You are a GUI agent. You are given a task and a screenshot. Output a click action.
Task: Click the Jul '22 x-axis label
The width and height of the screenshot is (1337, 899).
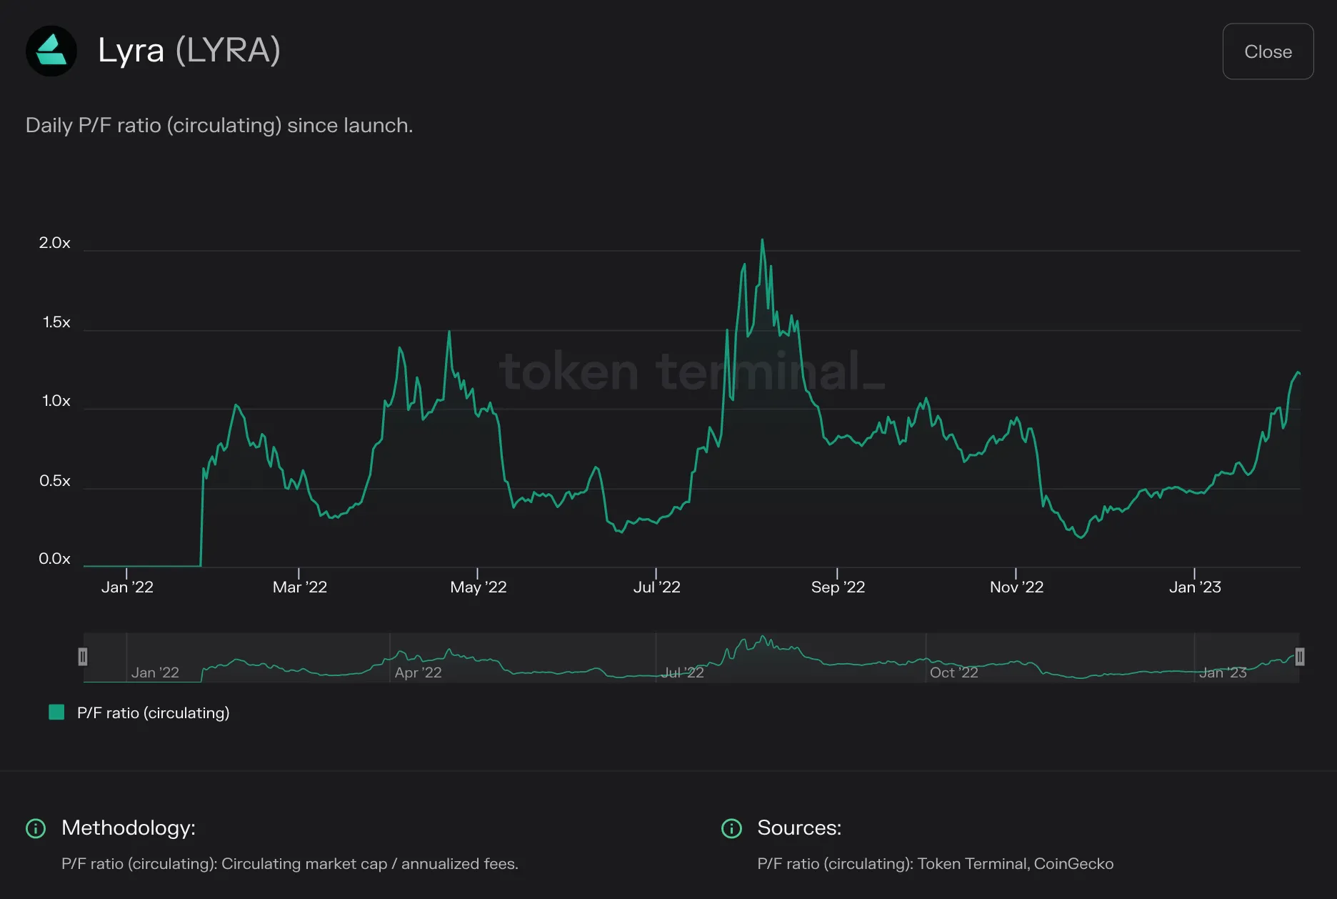click(x=656, y=587)
